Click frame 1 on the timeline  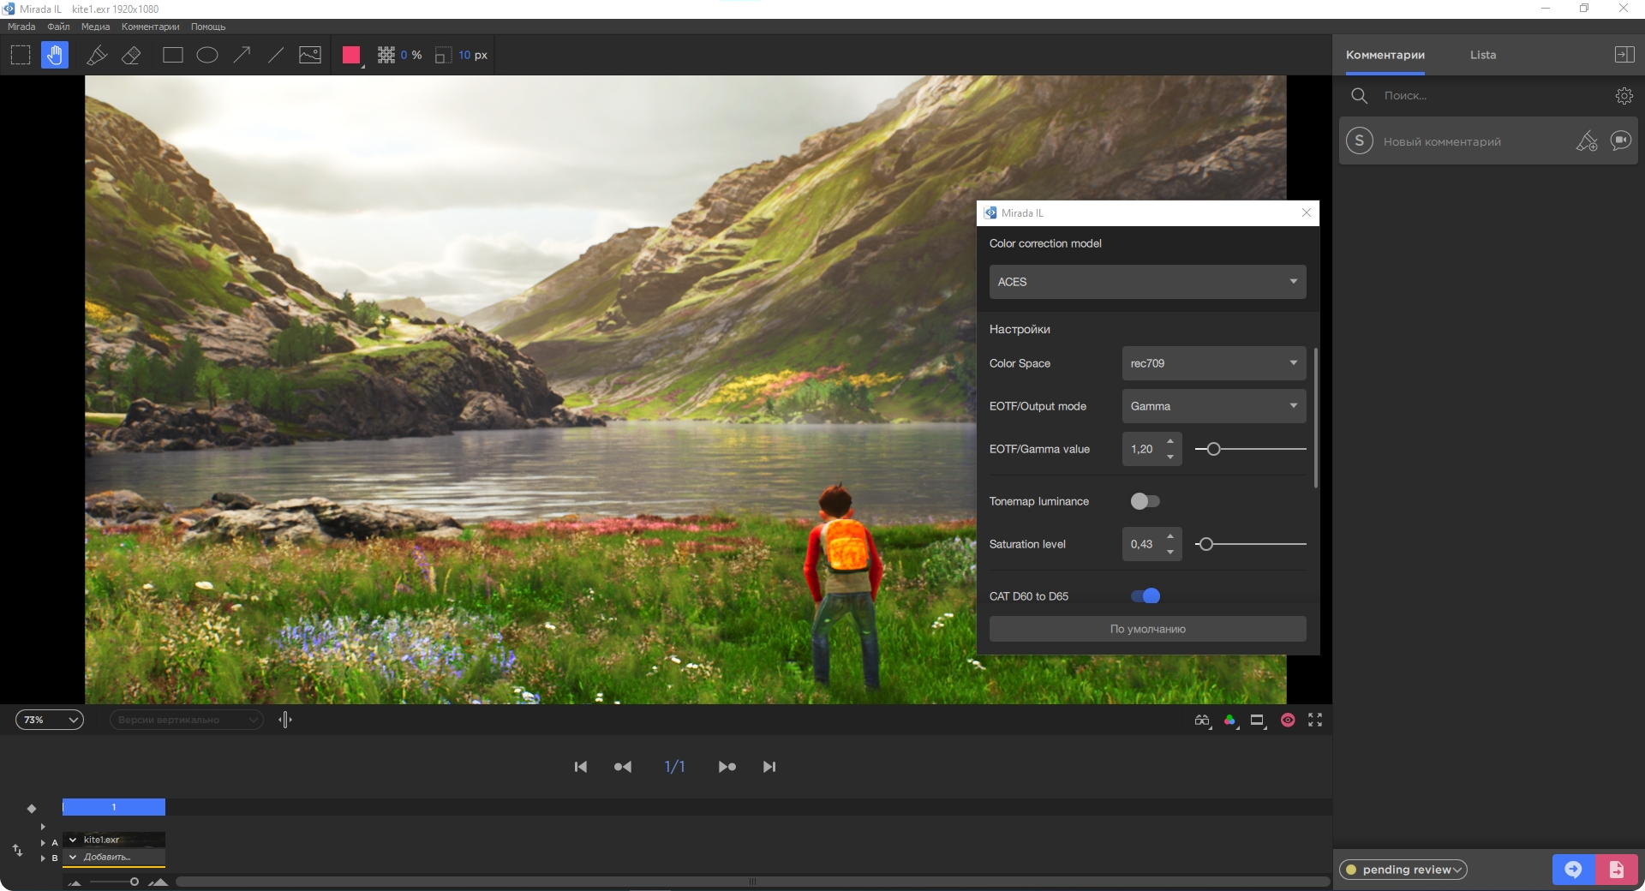tap(114, 807)
